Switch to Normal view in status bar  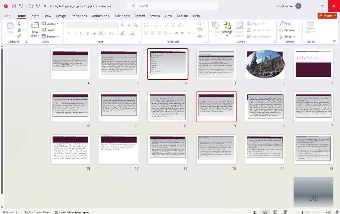(x=255, y=212)
